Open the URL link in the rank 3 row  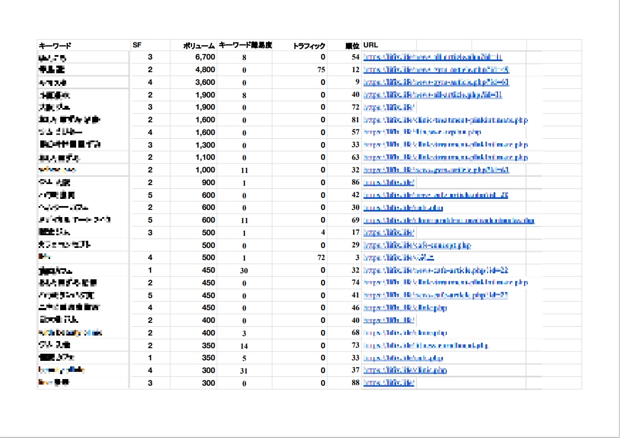[399, 257]
